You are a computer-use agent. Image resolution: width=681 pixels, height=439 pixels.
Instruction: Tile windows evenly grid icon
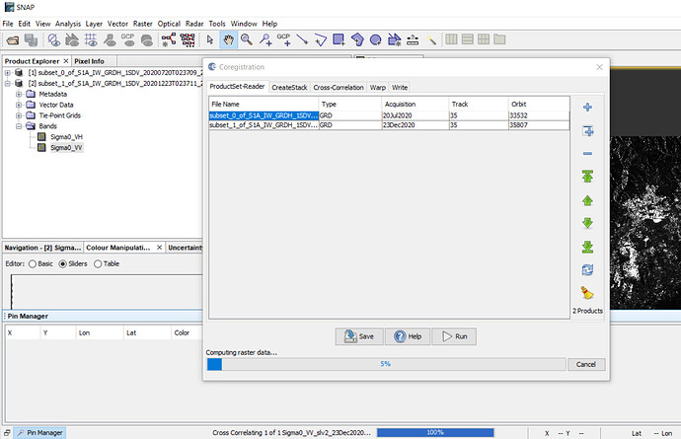pos(484,39)
